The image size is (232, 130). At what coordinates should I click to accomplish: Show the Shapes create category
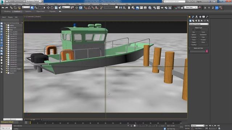click(x=193, y=21)
